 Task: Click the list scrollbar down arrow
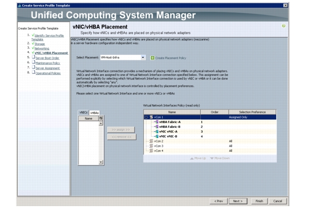(x=101, y=162)
